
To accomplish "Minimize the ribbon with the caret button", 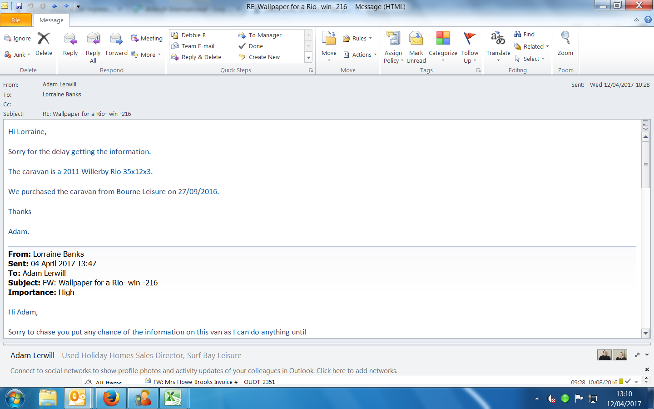I will point(636,20).
